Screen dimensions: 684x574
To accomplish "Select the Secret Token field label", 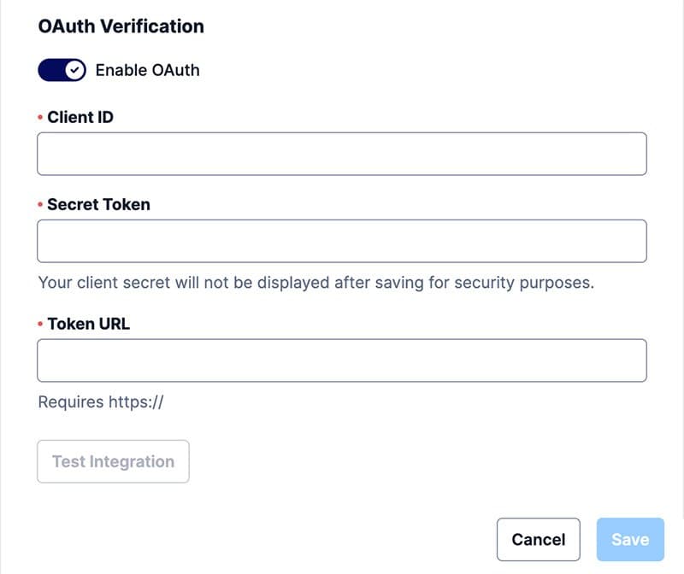I will tap(100, 204).
